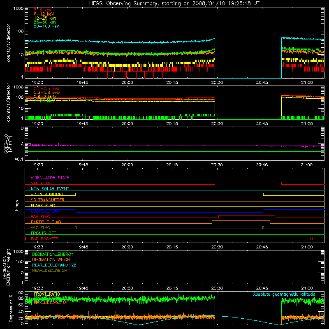Screen dimensions: 329x329
Task: Click the yellow 0.8-7 MeV legend label
Action: tap(45, 97)
